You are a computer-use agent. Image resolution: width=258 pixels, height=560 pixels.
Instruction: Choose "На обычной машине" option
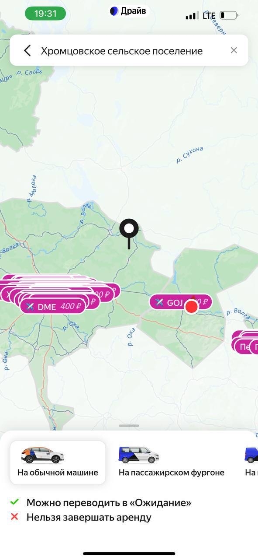click(x=58, y=462)
